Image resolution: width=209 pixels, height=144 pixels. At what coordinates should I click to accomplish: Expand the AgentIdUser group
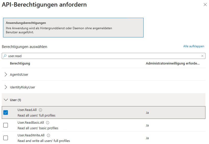point(6,74)
